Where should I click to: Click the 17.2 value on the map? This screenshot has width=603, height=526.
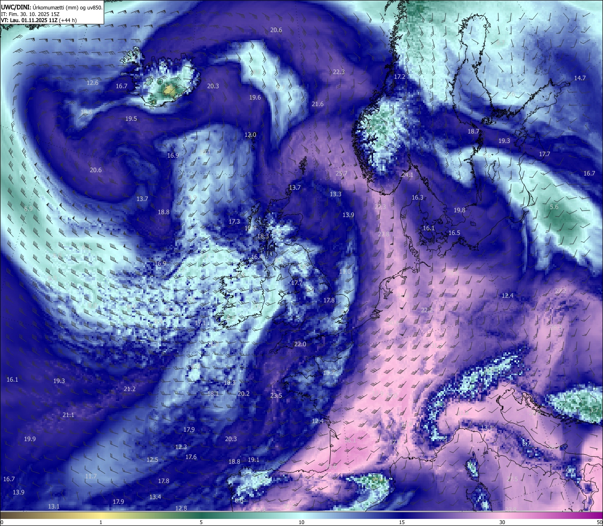tap(399, 76)
